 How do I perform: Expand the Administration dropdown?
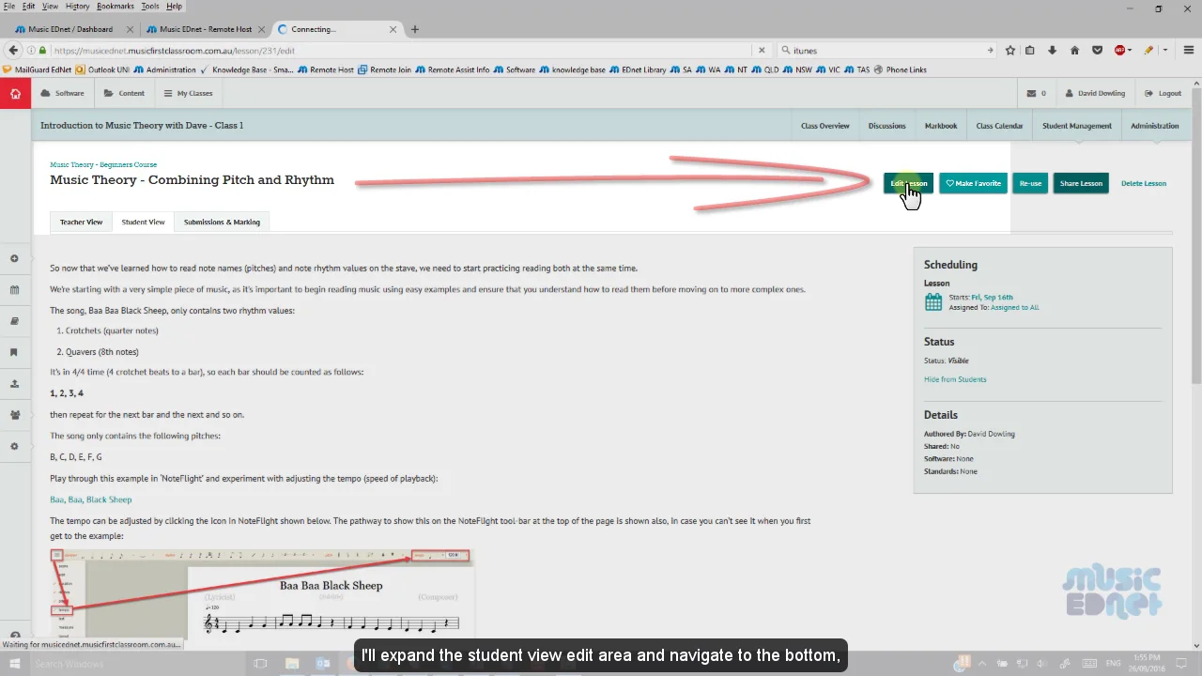coord(1155,126)
